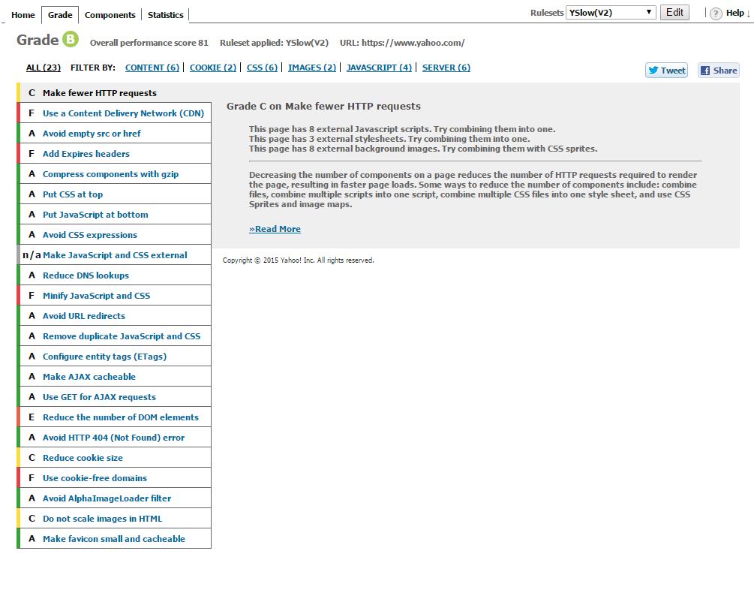The height and width of the screenshot is (593, 754).
Task: Select the Make fewer HTTP requests rule
Action: (115, 93)
